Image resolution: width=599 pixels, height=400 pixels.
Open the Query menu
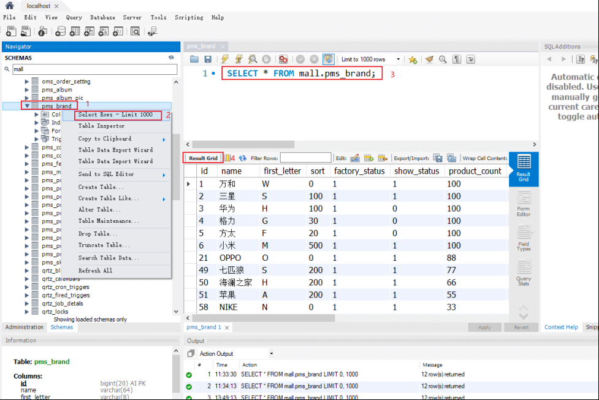(x=74, y=18)
